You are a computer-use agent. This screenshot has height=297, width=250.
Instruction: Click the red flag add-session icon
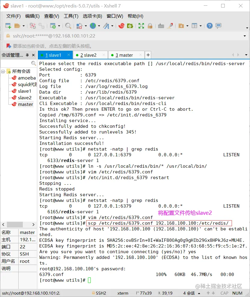[8, 46]
